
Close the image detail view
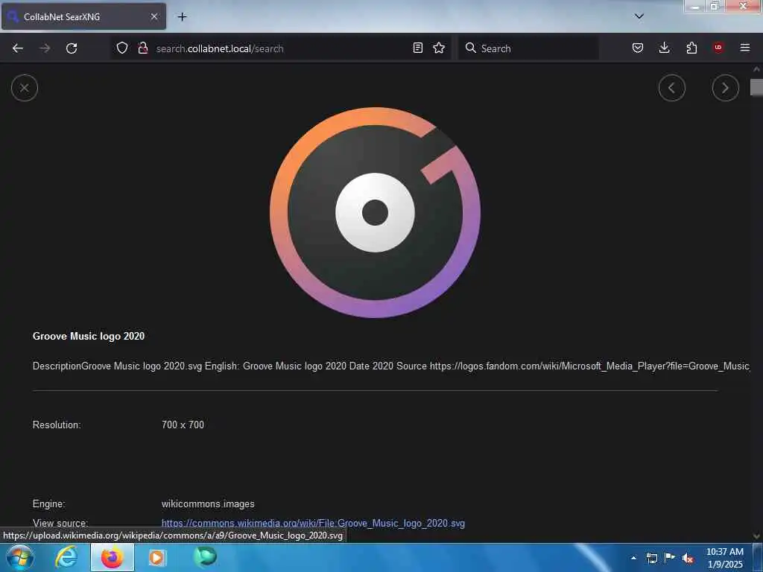(x=25, y=88)
